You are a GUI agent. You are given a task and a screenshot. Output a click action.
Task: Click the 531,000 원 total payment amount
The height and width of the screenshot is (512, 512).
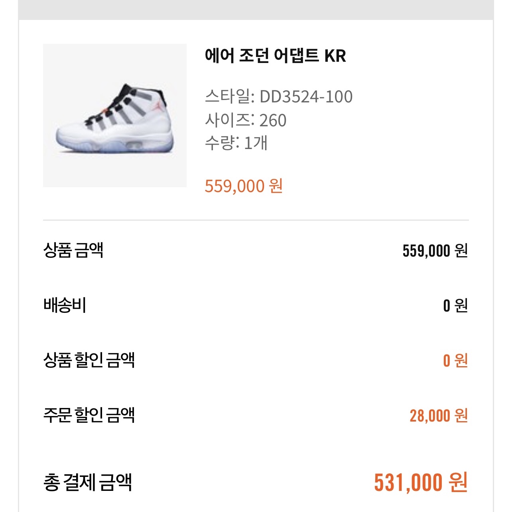tap(420, 483)
